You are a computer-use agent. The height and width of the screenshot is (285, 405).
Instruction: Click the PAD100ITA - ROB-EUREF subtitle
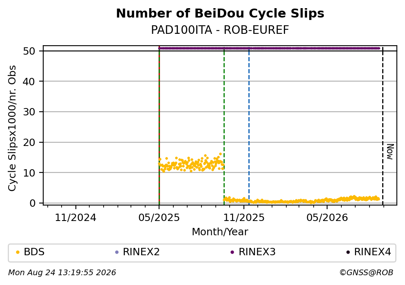[x=220, y=30]
